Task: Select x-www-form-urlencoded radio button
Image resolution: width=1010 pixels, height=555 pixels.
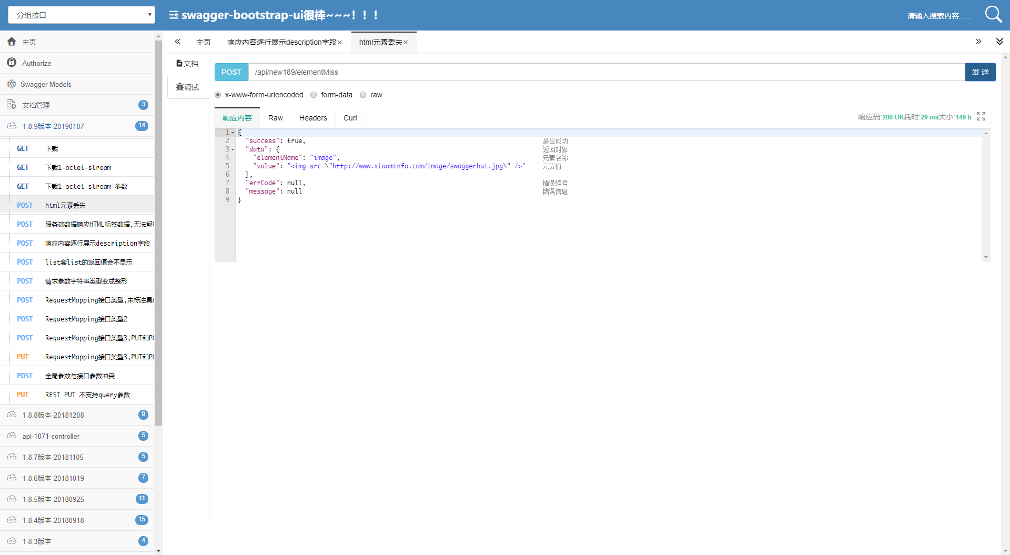Action: click(x=218, y=95)
